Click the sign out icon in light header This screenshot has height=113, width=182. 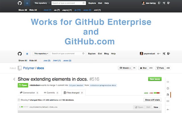pos(169,54)
